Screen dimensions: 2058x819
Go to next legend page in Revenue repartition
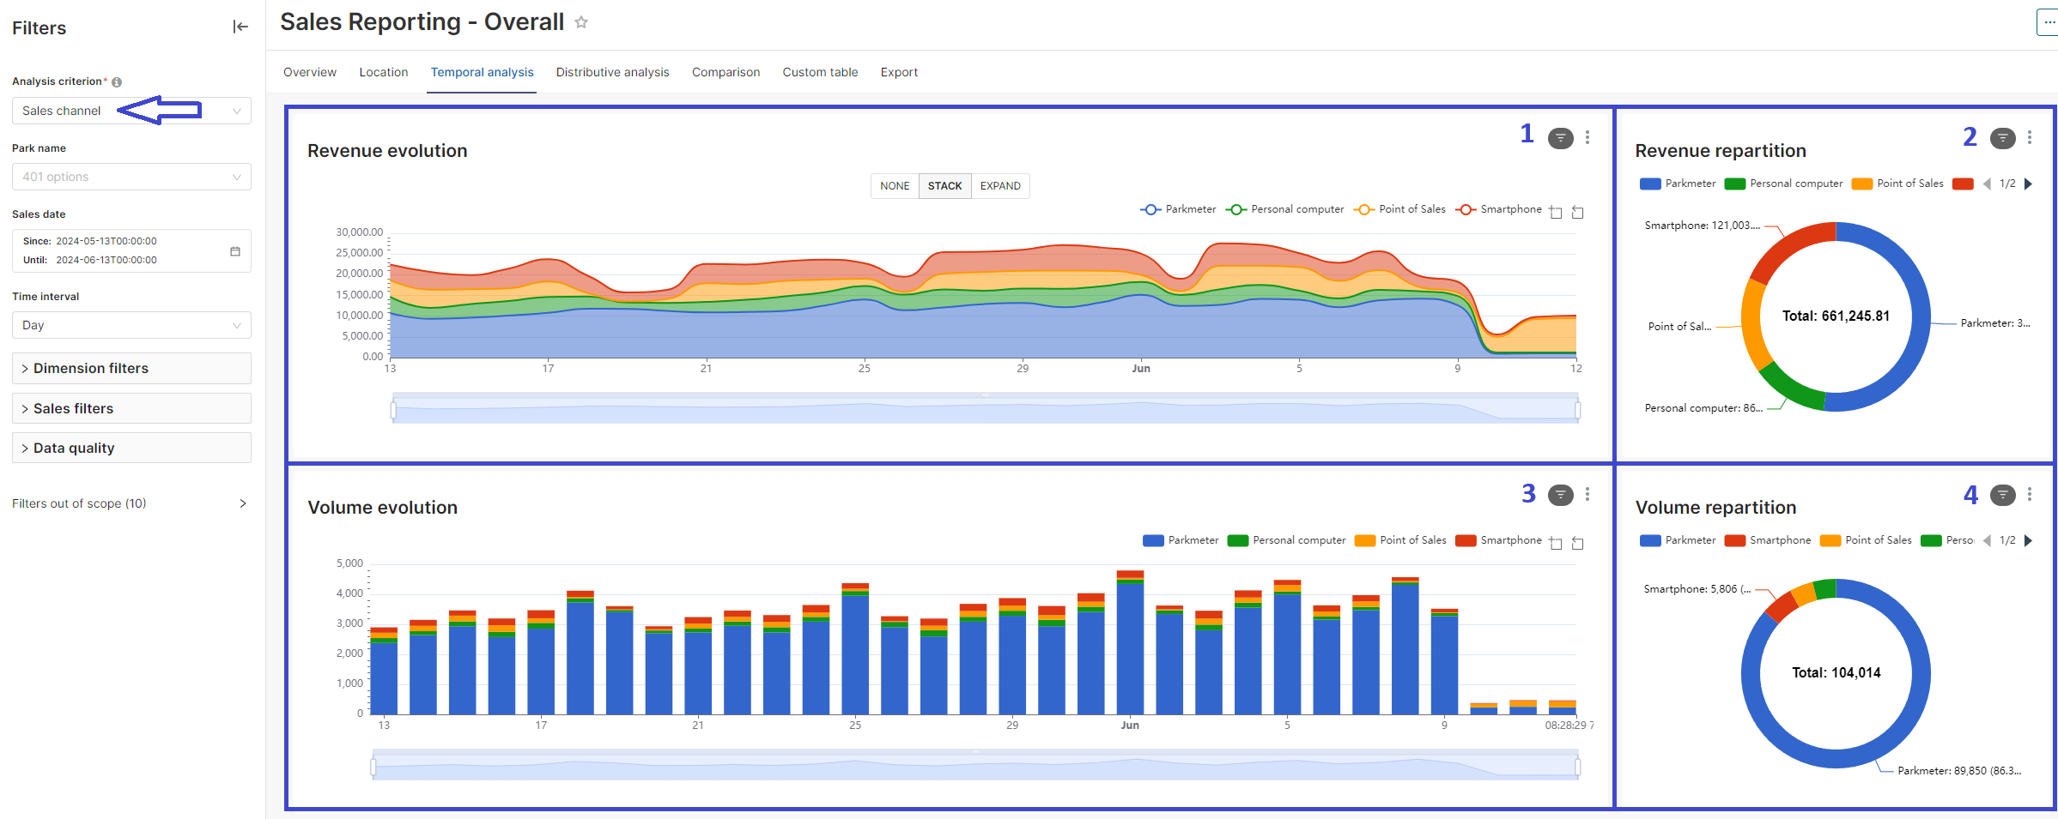point(2029,184)
